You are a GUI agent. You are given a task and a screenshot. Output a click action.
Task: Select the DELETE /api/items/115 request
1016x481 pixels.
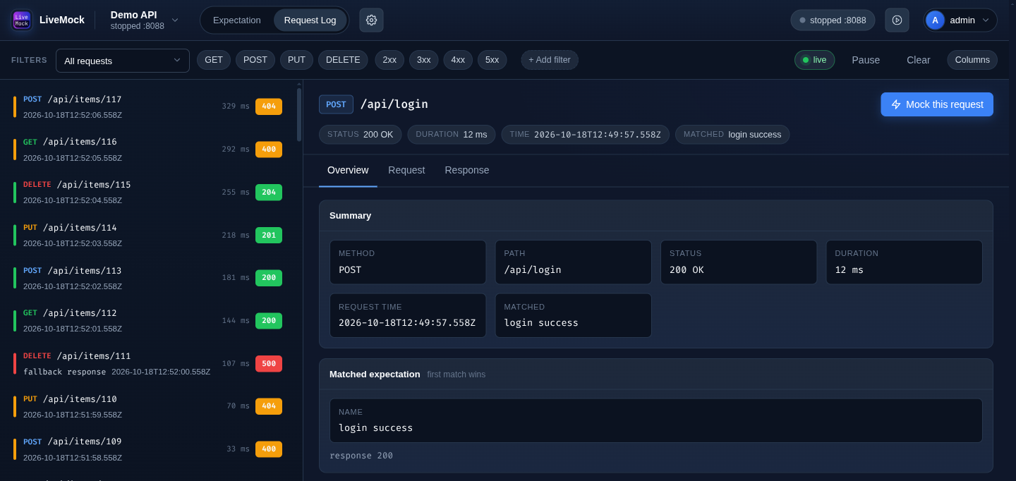[148, 193]
